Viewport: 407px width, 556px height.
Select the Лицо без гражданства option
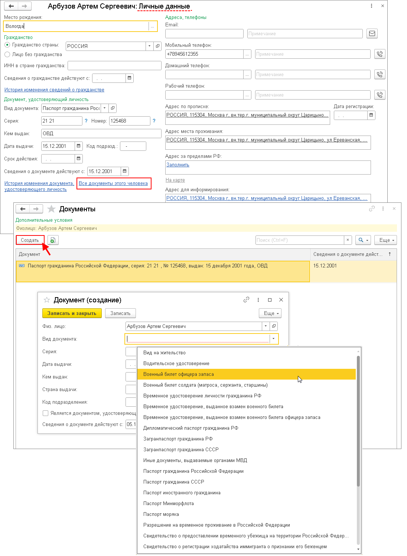(7, 55)
